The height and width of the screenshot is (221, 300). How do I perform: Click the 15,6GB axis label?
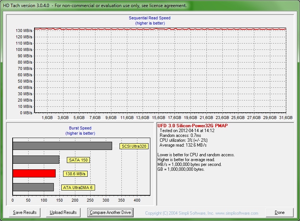pyautogui.click(x=159, y=118)
